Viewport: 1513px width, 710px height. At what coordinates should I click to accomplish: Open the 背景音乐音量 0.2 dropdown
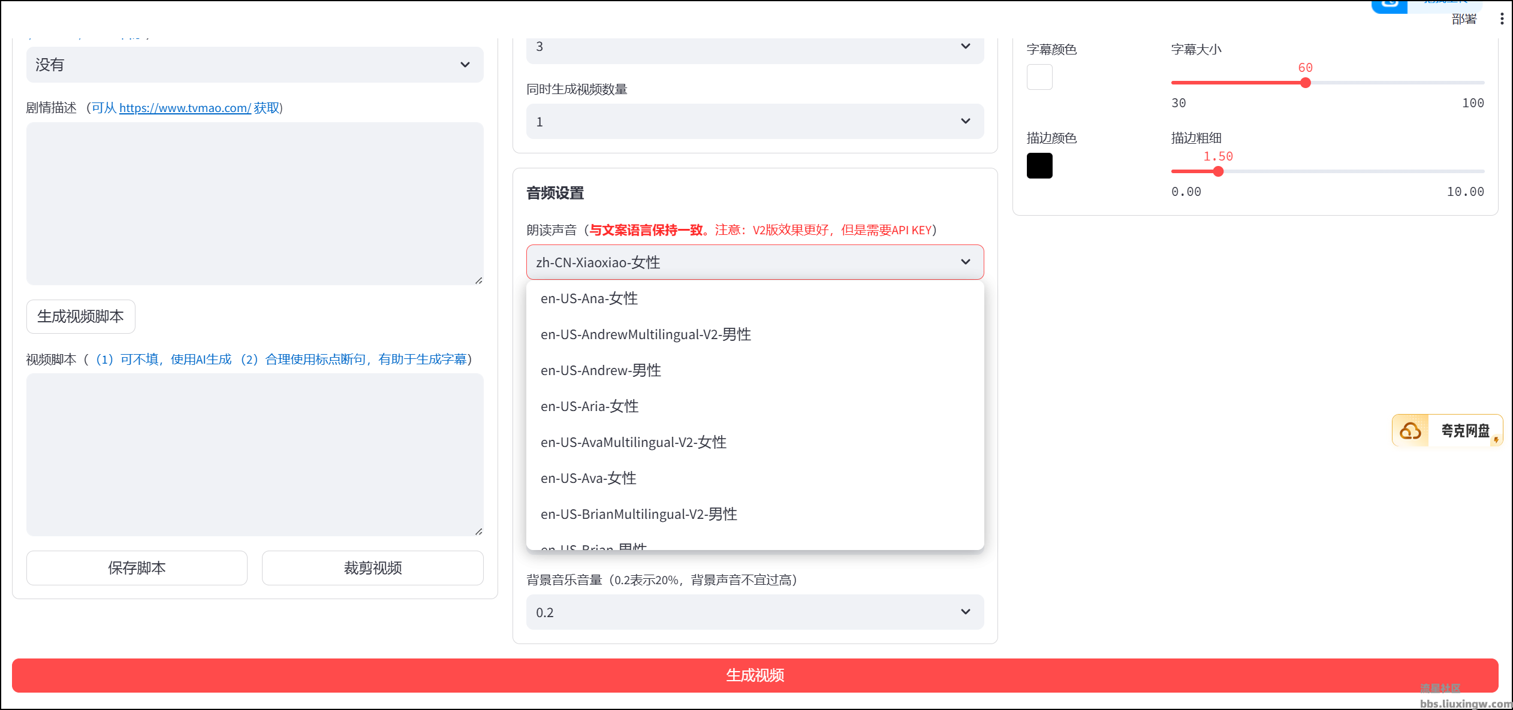[755, 612]
